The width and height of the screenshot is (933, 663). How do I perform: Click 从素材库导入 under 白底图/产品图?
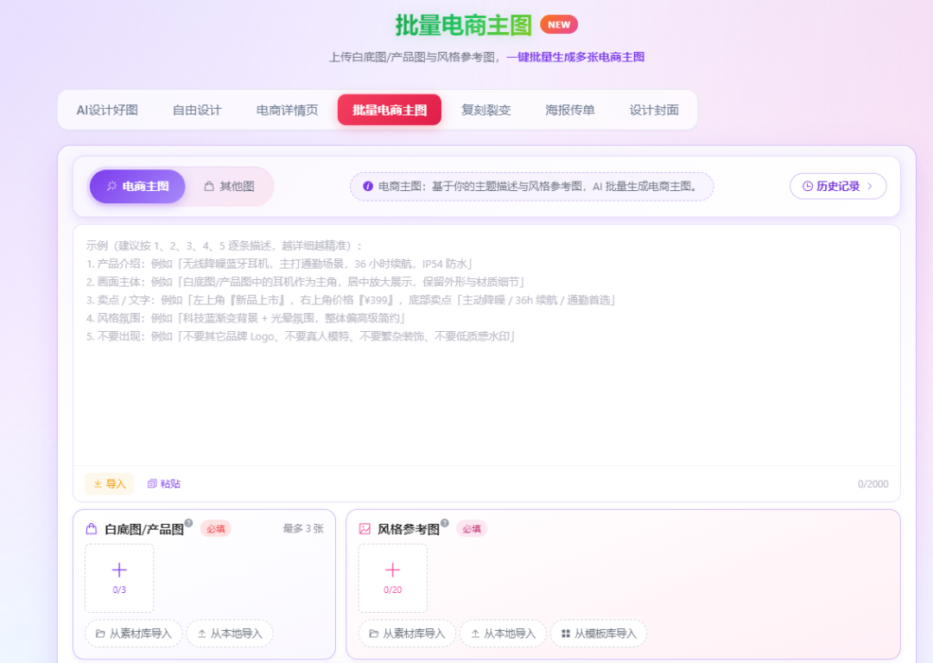[x=134, y=634]
